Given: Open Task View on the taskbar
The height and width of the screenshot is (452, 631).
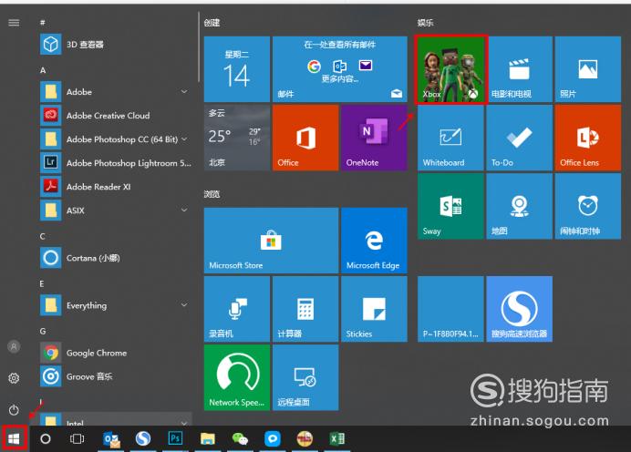Looking at the screenshot, I should [77, 438].
